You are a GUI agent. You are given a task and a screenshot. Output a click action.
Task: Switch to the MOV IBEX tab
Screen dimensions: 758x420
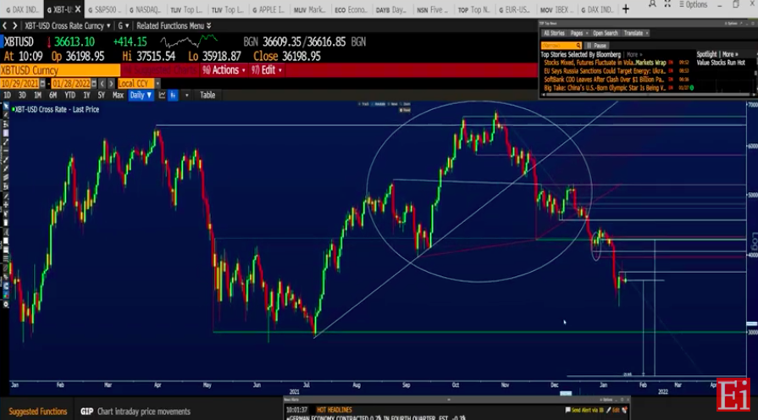pyautogui.click(x=556, y=9)
